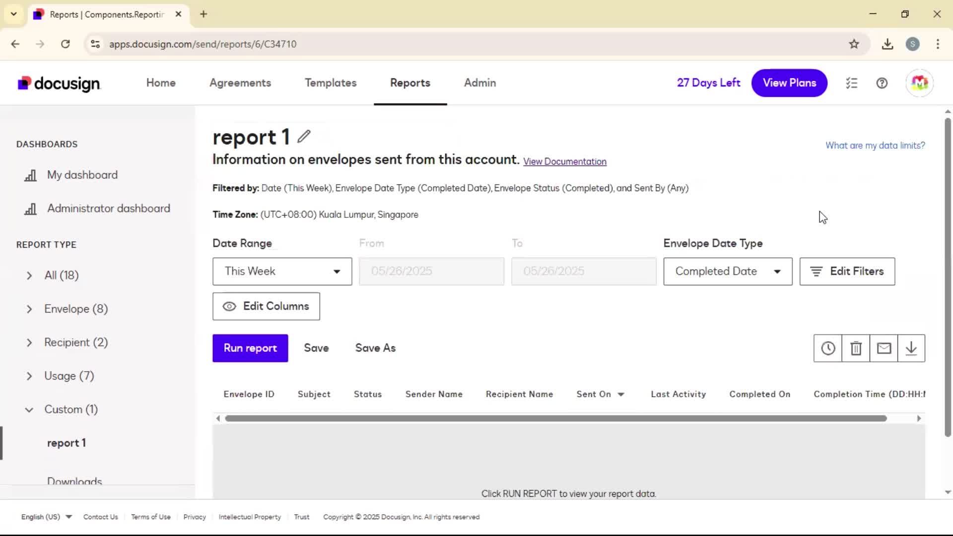Open Terms of Use footer link
Screen dimensions: 953x536
coord(150,517)
